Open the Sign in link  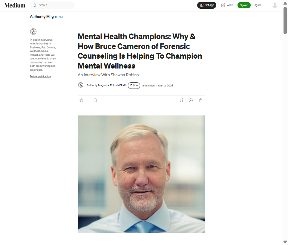(257, 5)
